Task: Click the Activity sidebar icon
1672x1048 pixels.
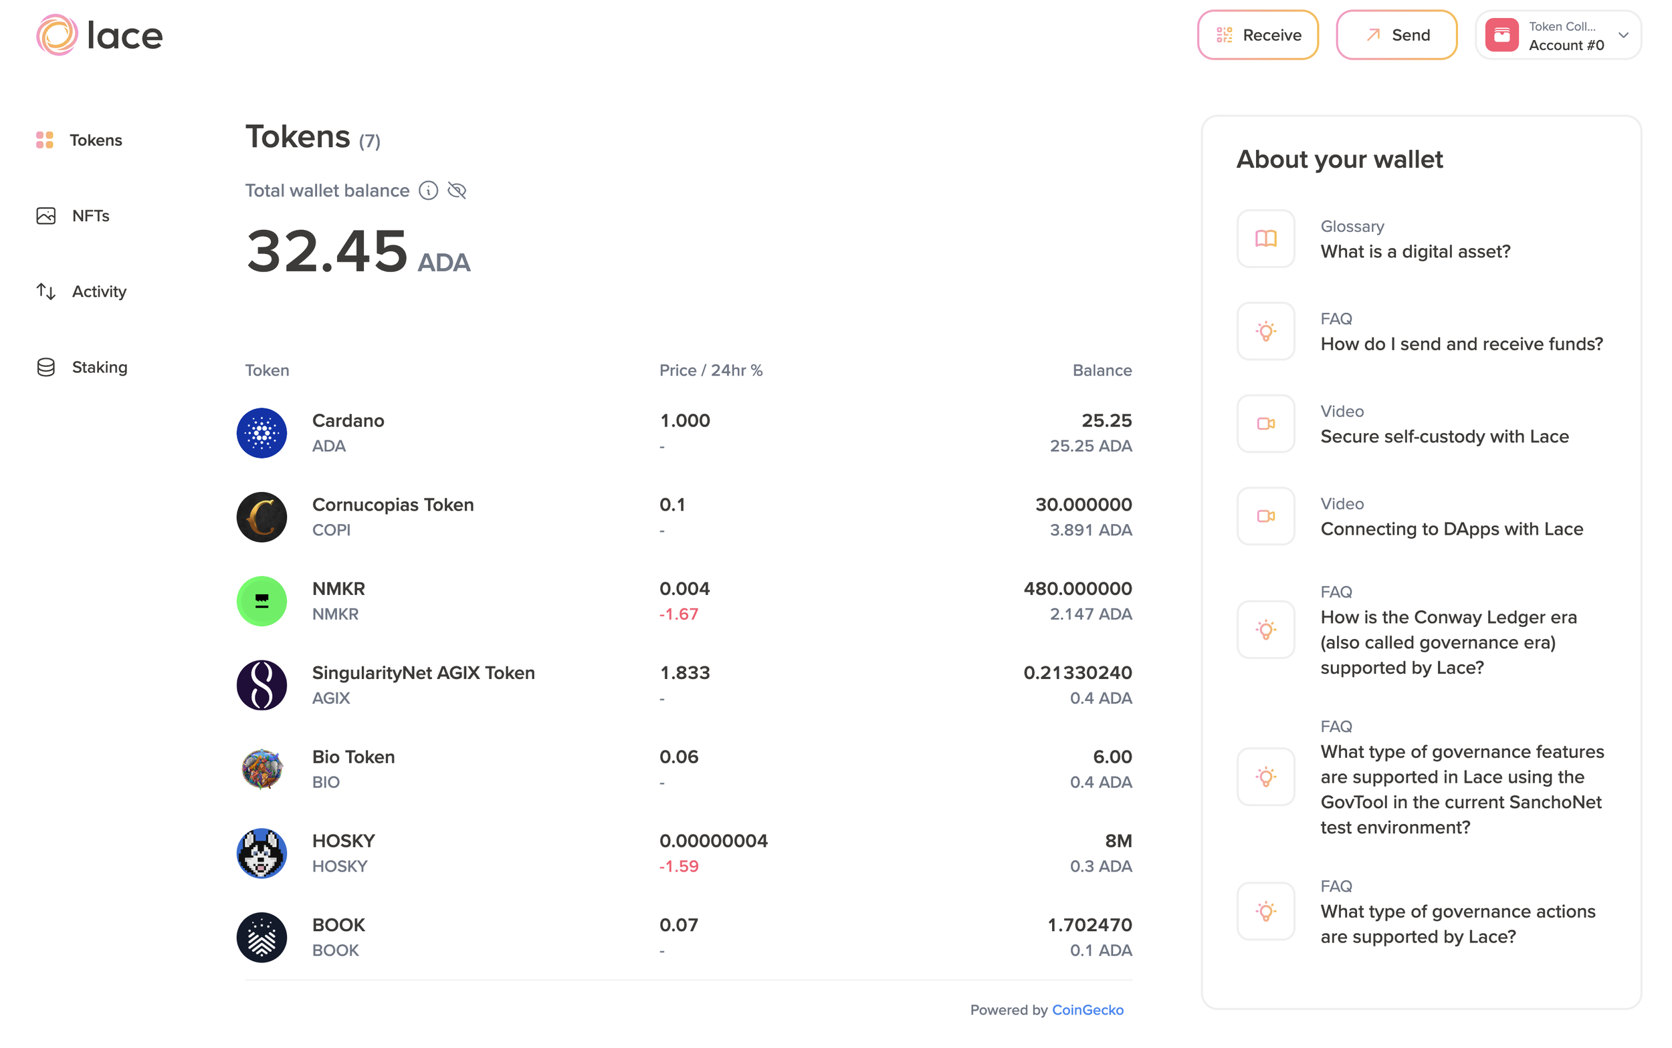Action: tap(46, 291)
